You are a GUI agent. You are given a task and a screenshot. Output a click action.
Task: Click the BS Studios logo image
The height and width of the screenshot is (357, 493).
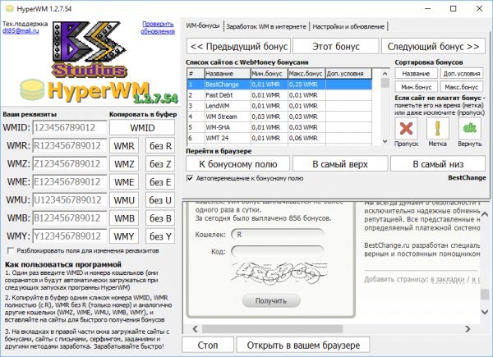90,49
